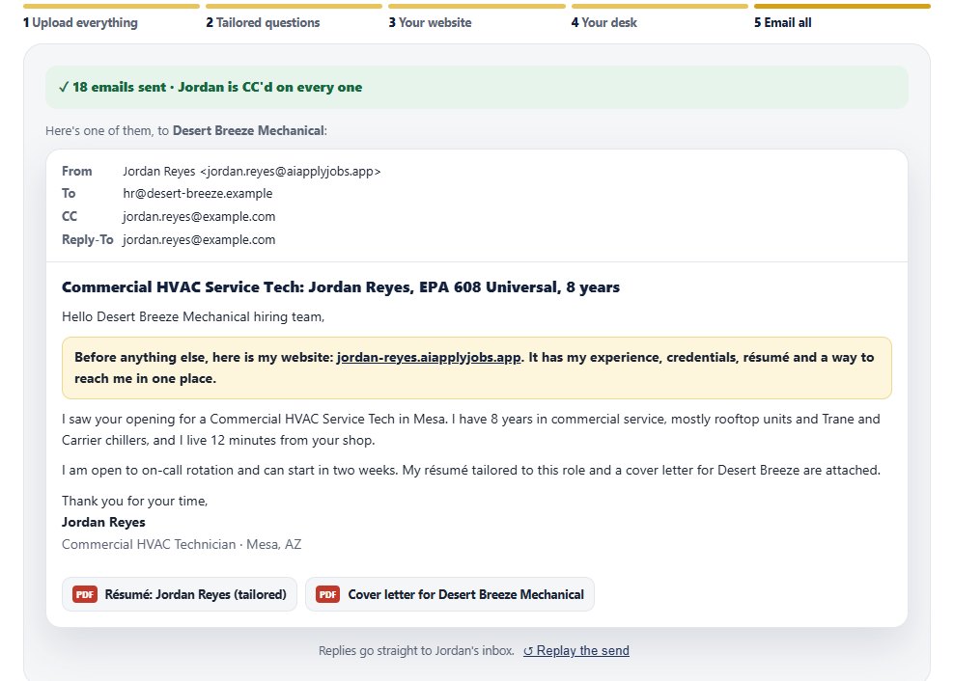Open step 5 Email all
Viewport: 954px width, 681px height.
pos(782,22)
